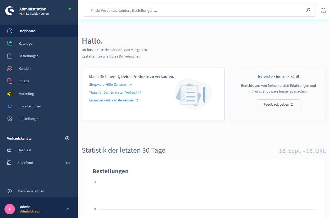This screenshot has height=218, width=329.
Task: Click into the Finde Produkte search field
Action: [x=194, y=10]
